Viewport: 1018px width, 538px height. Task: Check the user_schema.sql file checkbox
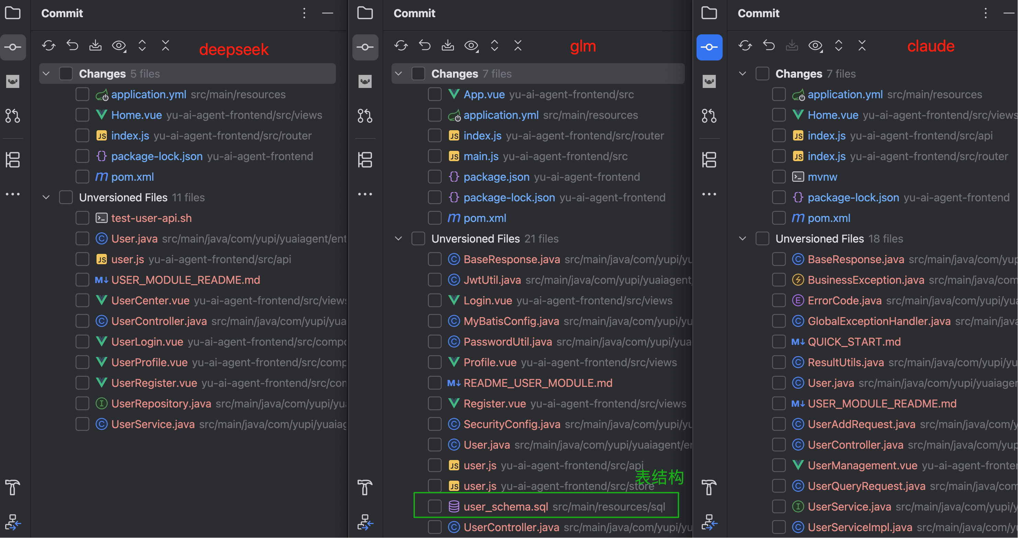(x=435, y=506)
